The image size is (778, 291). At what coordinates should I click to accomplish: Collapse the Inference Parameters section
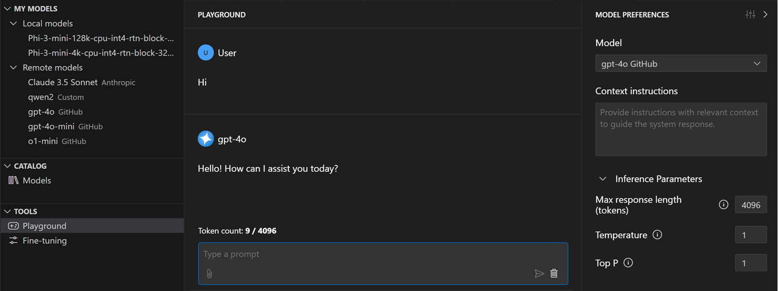pyautogui.click(x=603, y=179)
